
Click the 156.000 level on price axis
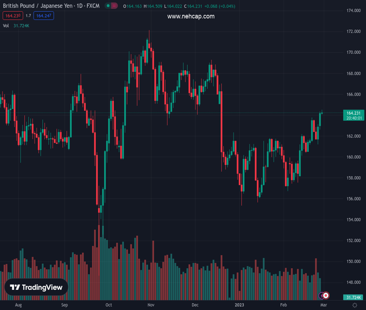pos(353,199)
